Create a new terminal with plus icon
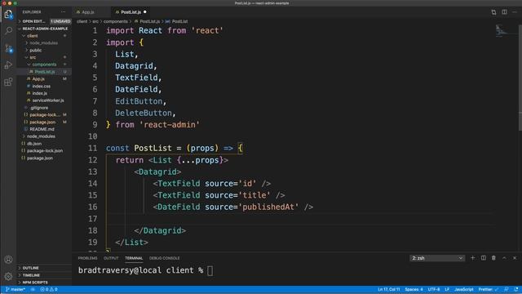Screen dimensions: 522x294 pos(472,258)
